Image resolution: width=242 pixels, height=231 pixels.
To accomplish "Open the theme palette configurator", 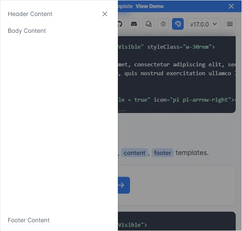I will 178,24.
